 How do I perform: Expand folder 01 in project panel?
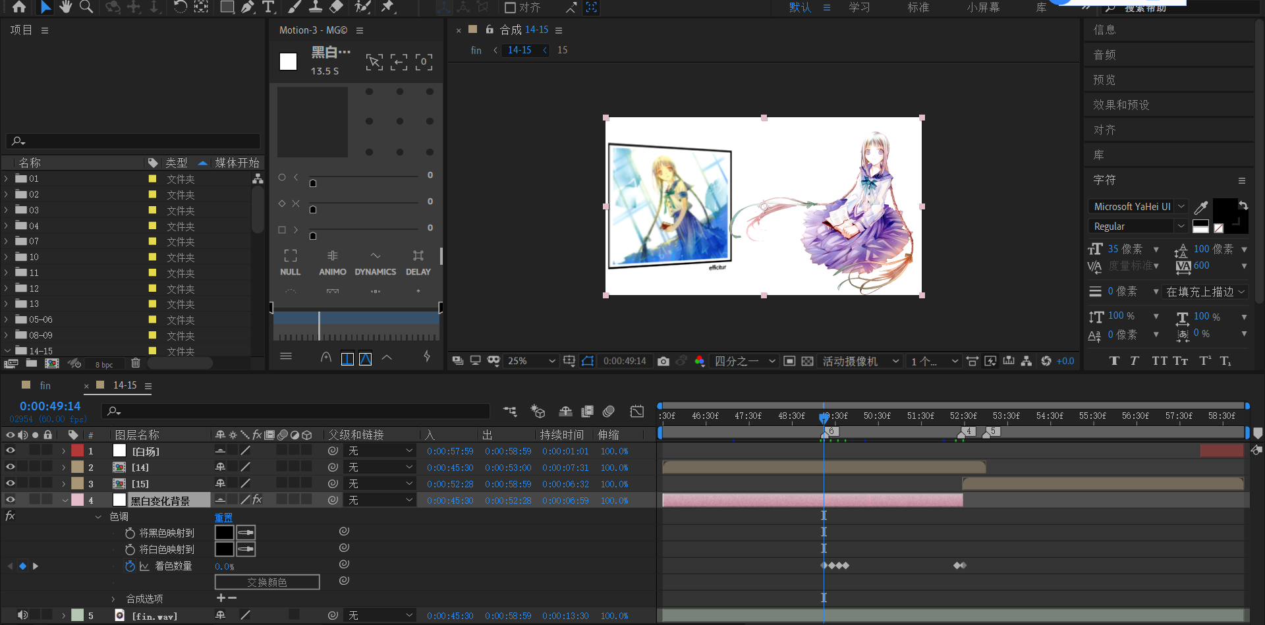pos(7,178)
